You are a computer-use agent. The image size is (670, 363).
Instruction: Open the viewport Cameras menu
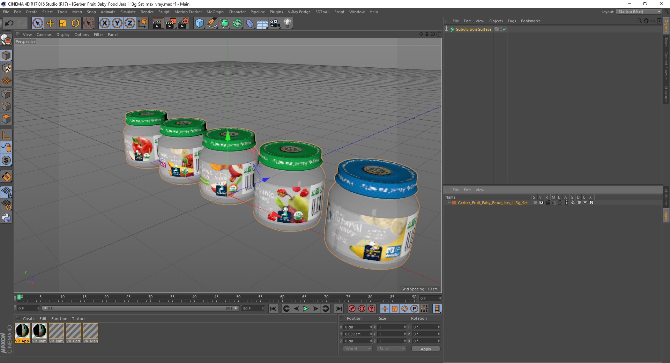pyautogui.click(x=44, y=35)
